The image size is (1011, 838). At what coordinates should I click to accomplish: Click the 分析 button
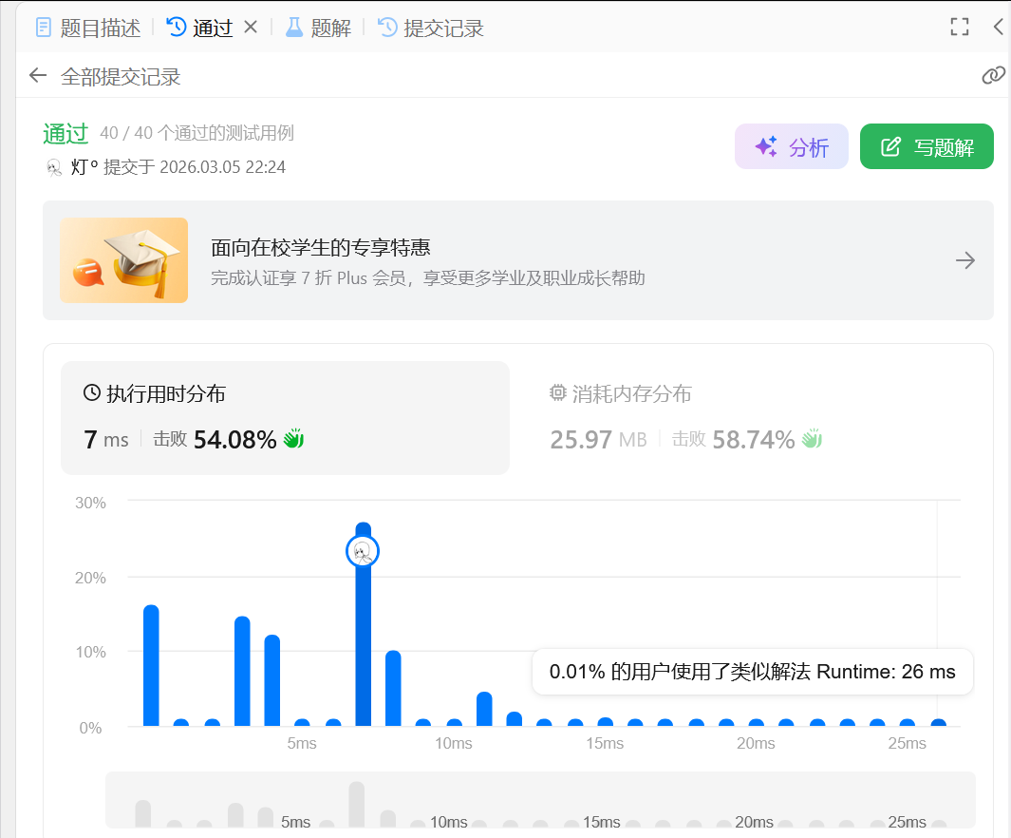pos(791,147)
